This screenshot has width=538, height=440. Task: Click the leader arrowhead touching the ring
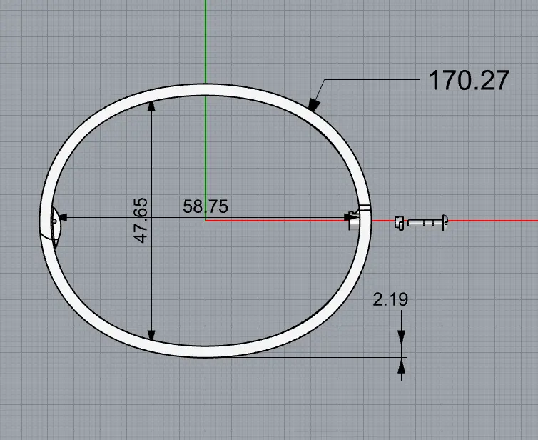(313, 104)
